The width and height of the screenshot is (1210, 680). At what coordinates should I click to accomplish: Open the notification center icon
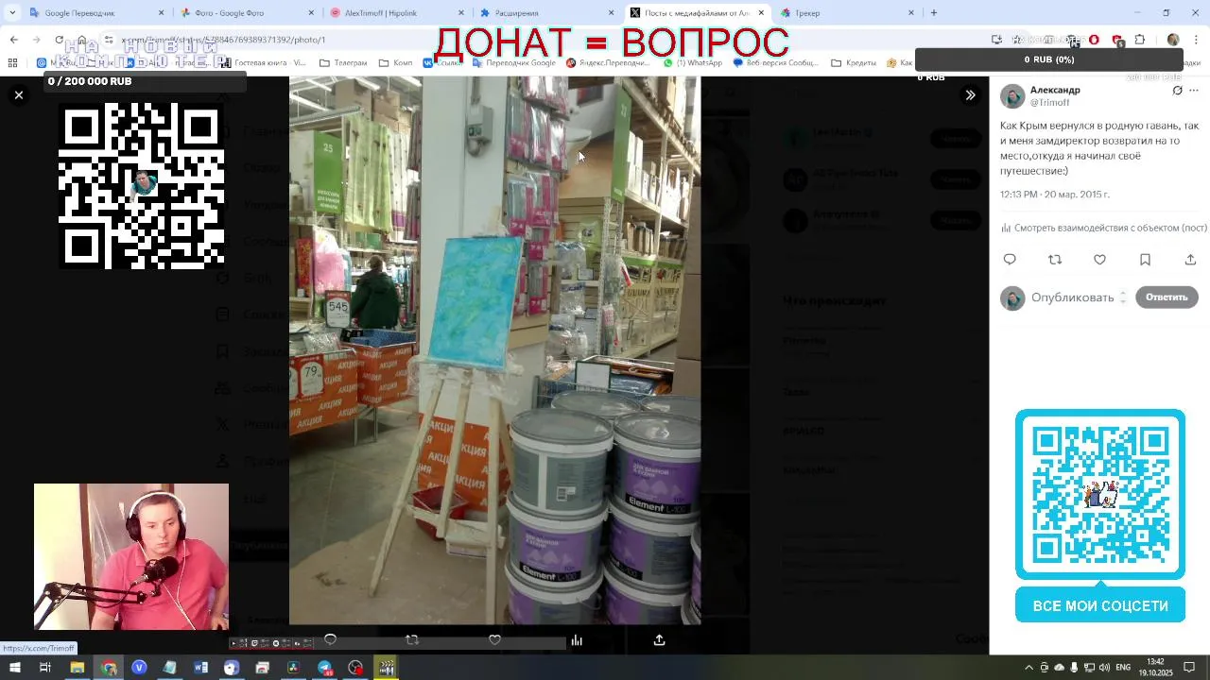click(1190, 668)
